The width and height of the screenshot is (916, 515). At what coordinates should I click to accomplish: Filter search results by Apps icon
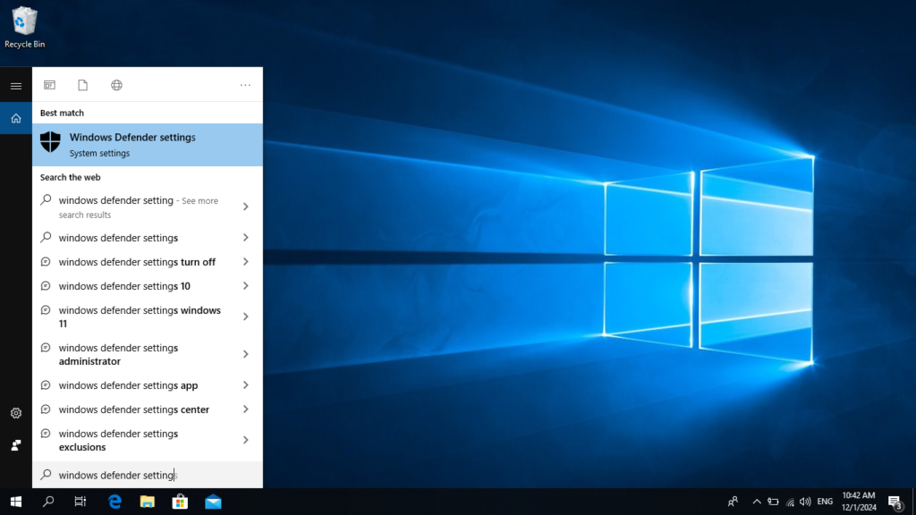(50, 85)
